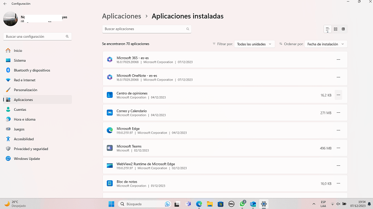Image resolution: width=373 pixels, height=209 pixels.
Task: Click the Microsoft 365 app icon
Action: pos(110,59)
